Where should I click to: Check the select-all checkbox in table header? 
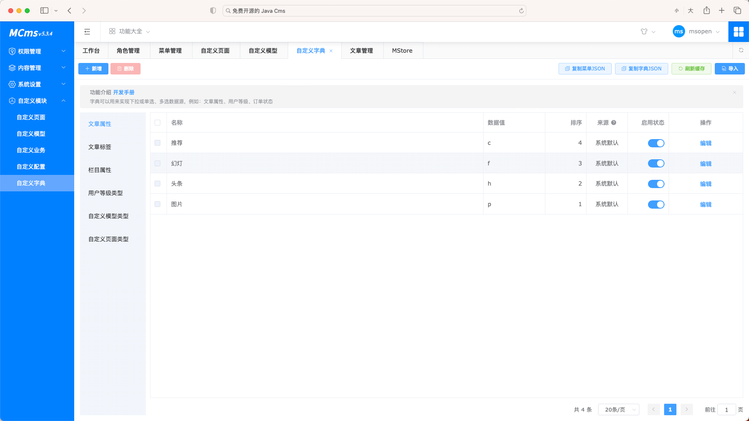[157, 122]
